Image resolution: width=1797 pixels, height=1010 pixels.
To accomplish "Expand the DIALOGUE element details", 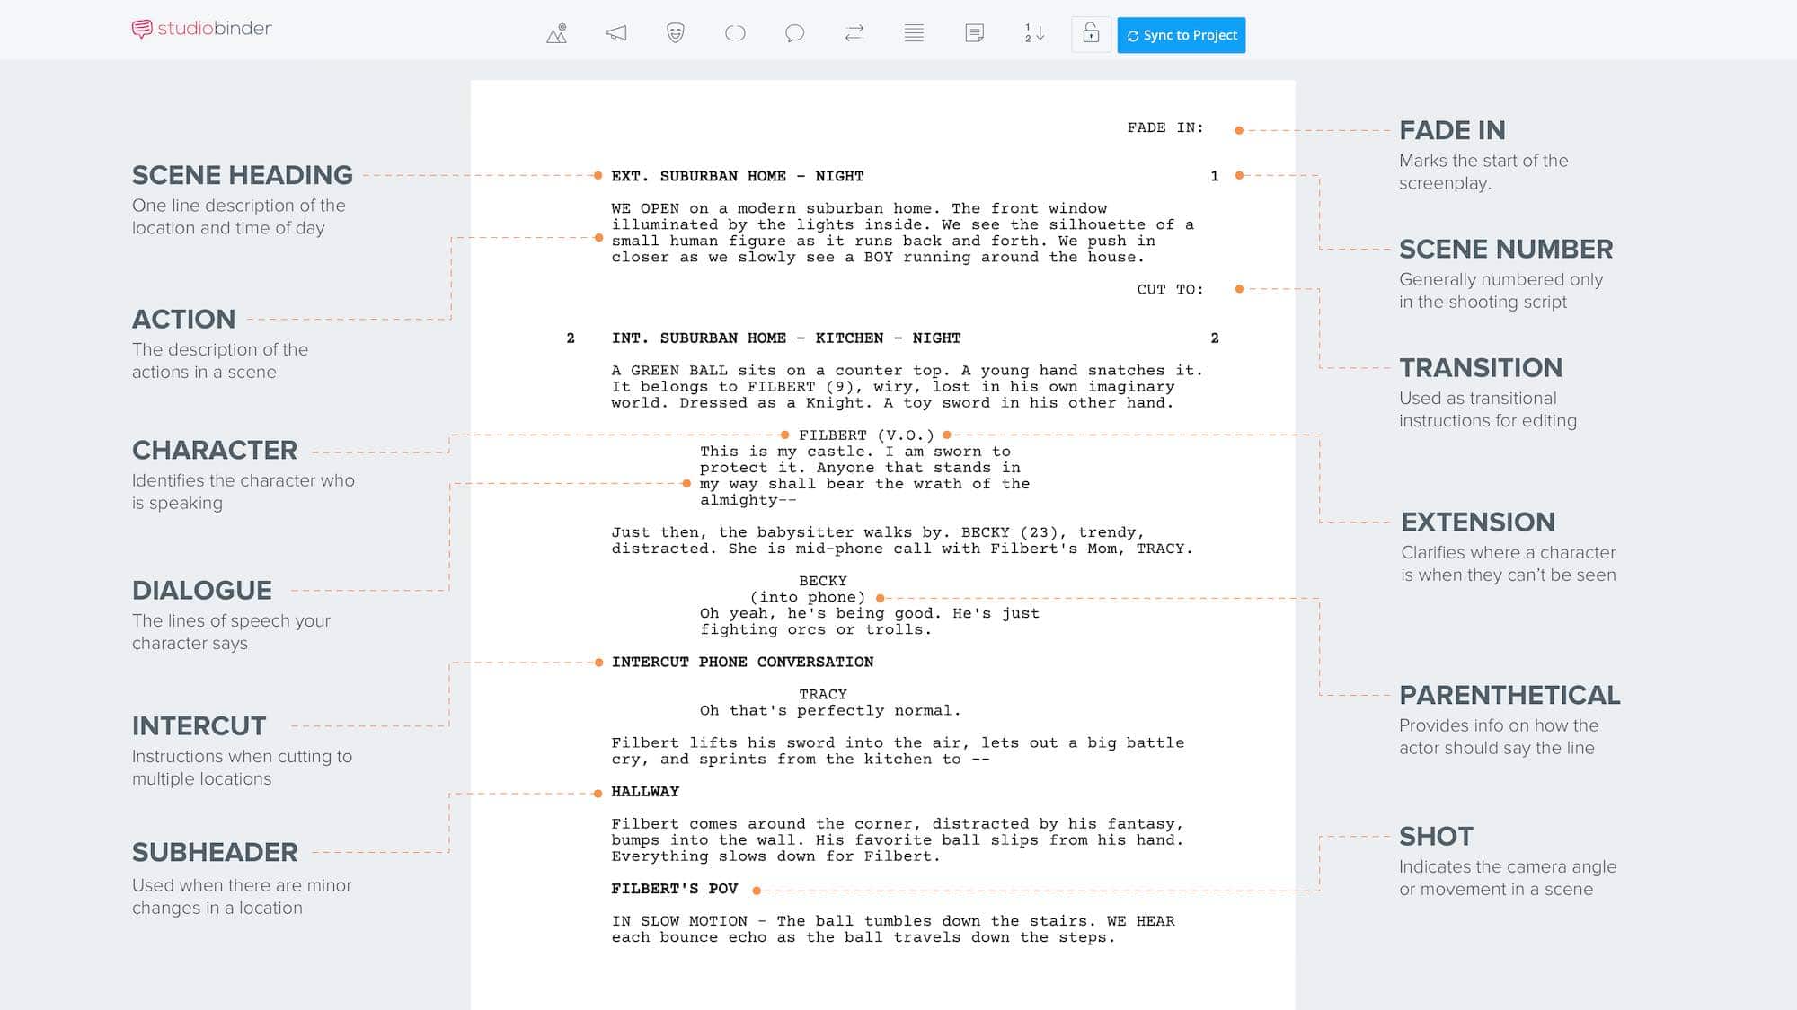I will 201,588.
